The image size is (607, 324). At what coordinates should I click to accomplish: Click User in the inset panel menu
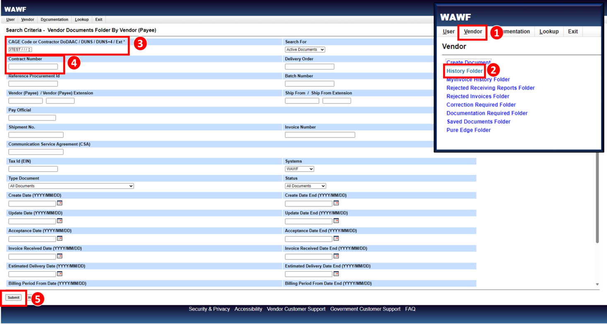coord(448,31)
